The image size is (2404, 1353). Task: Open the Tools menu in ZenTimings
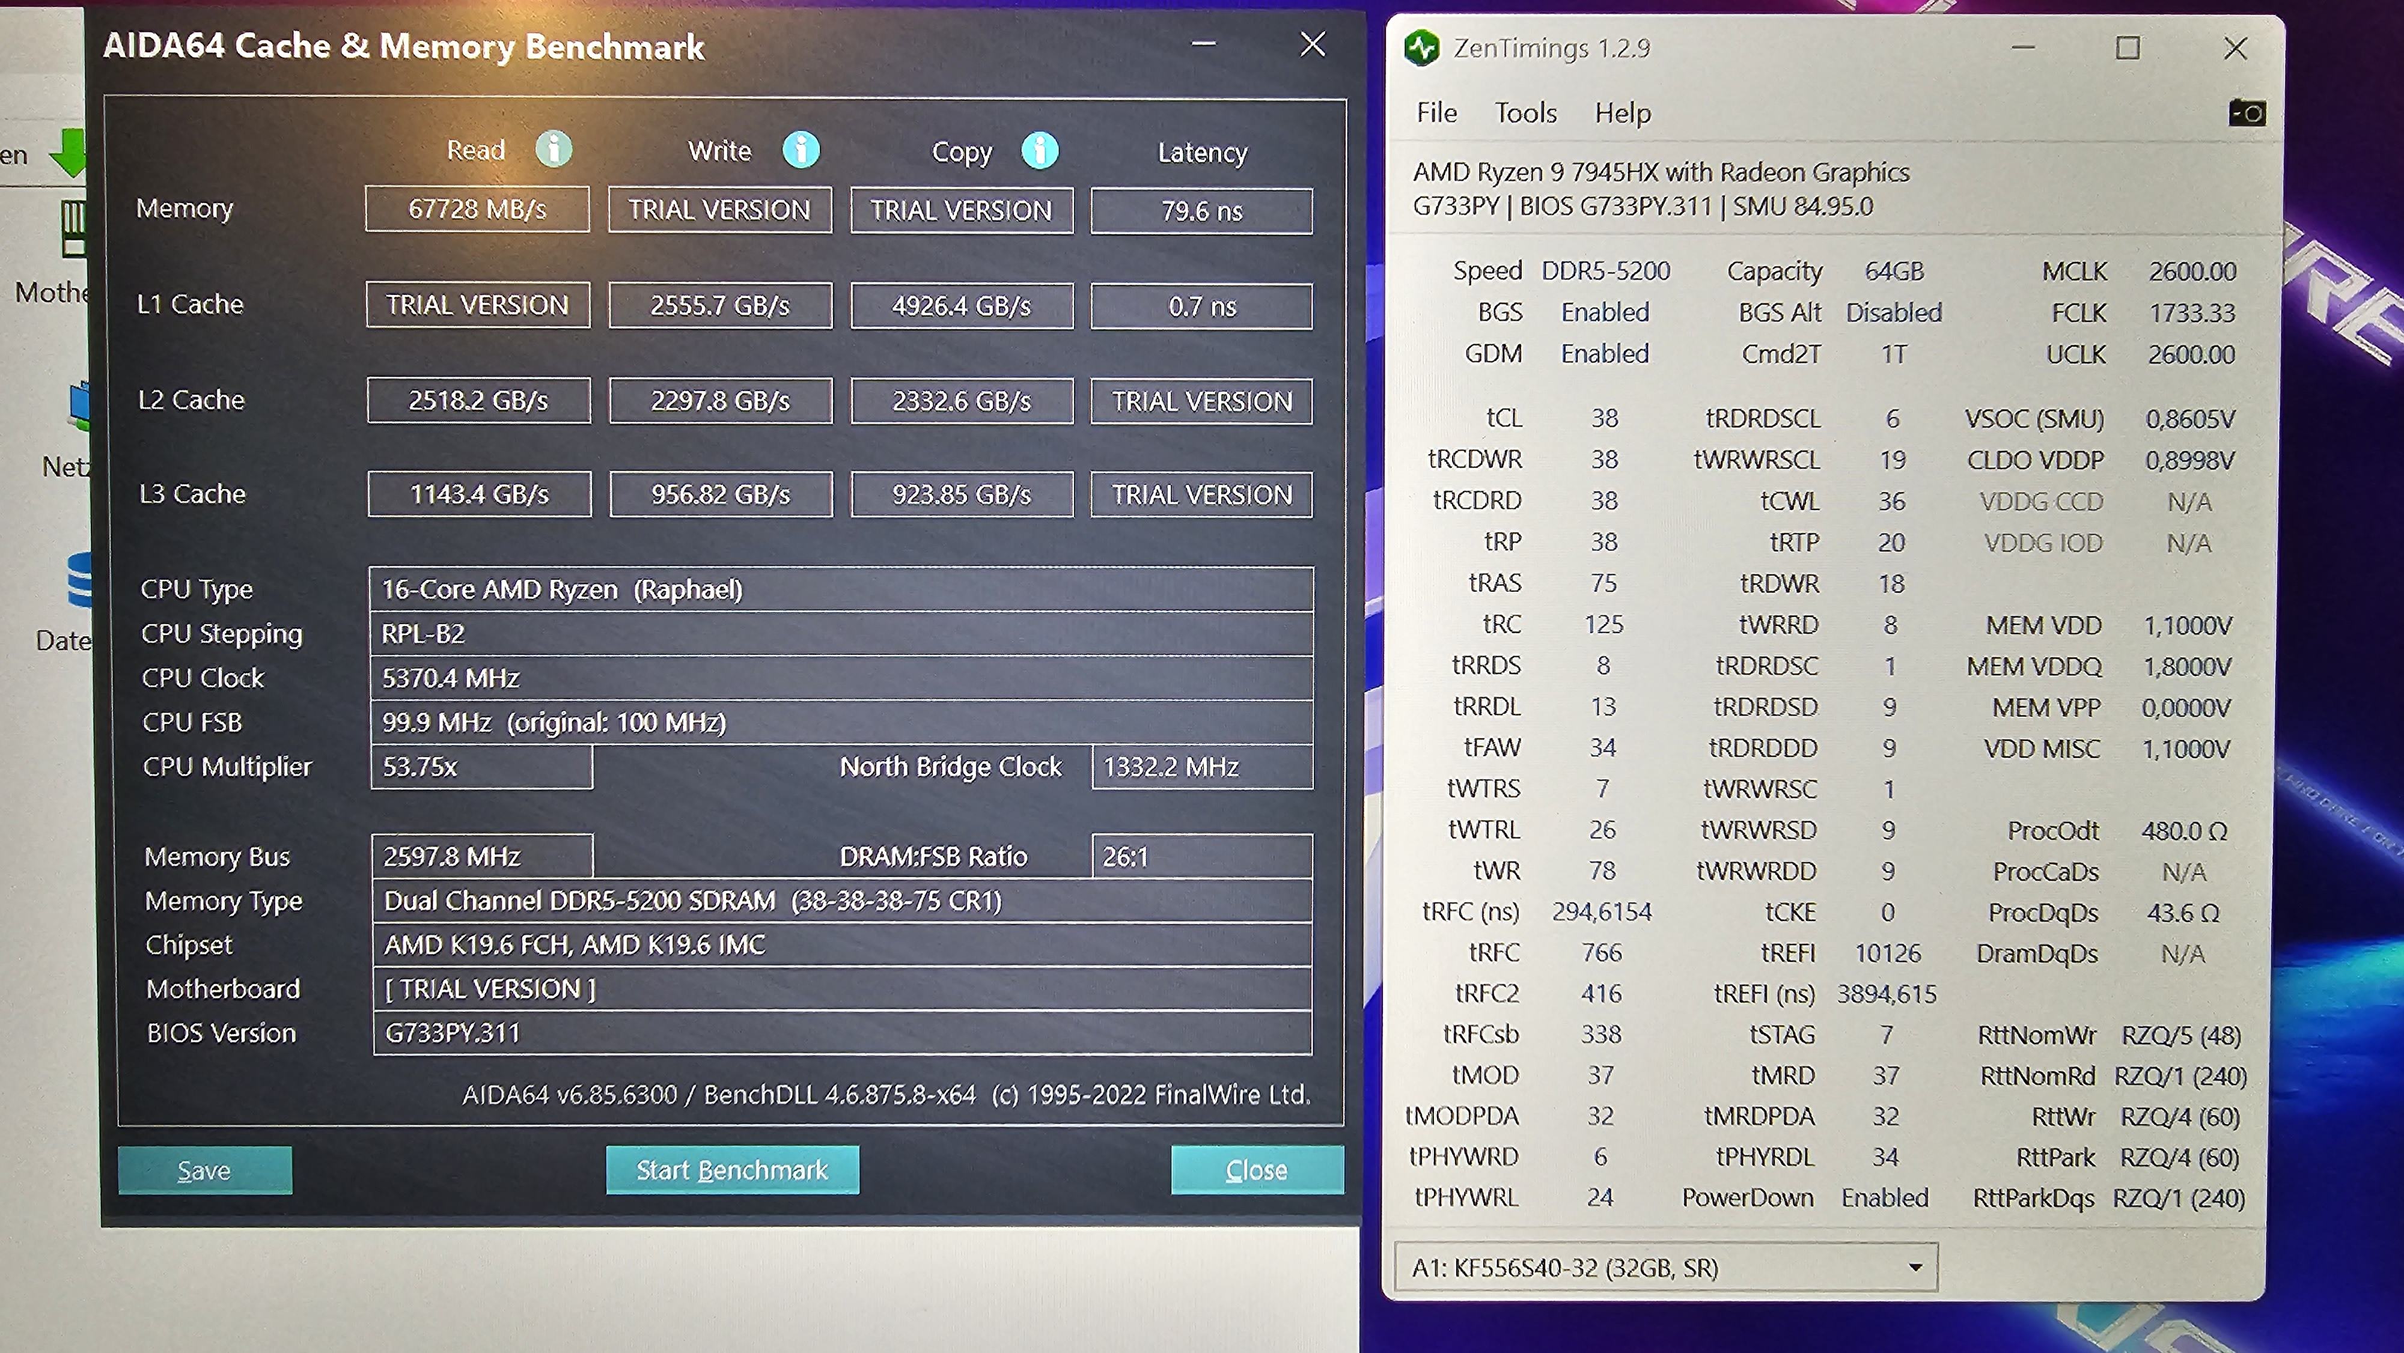coord(1526,113)
